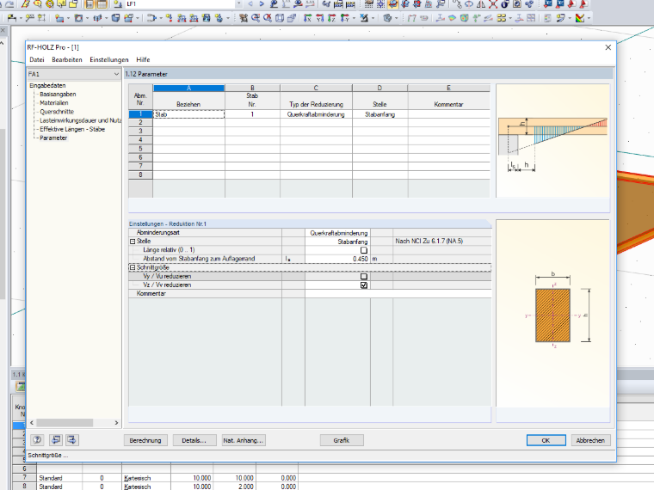This screenshot has height=490, width=654.
Task: Click the navigator horizontal scrollbar
Action: coord(74,422)
